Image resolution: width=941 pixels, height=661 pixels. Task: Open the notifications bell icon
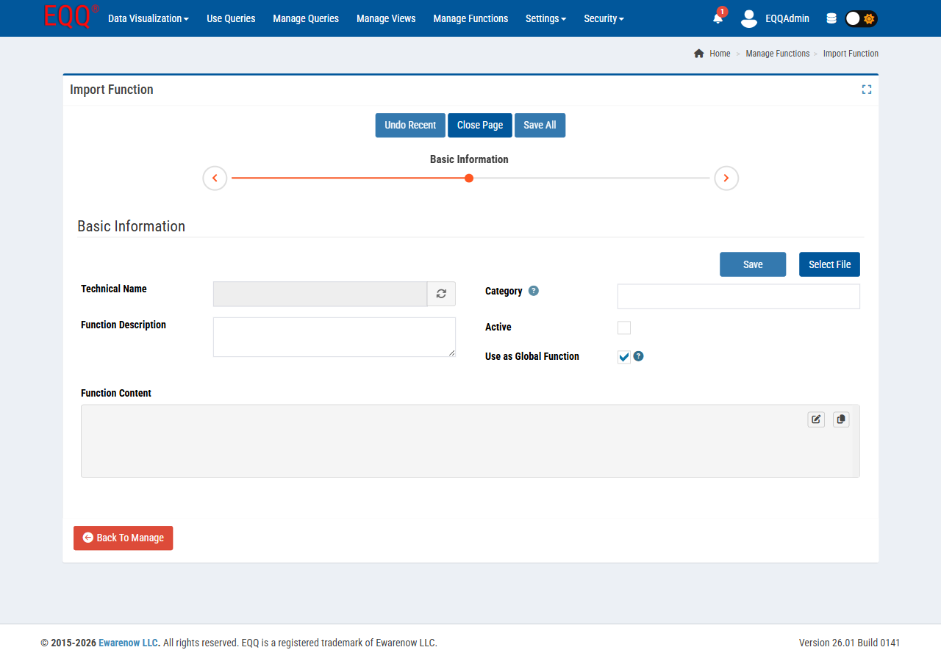(718, 18)
